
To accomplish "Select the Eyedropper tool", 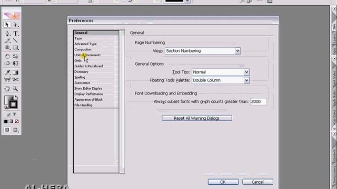I will pyautogui.click(x=7, y=72).
